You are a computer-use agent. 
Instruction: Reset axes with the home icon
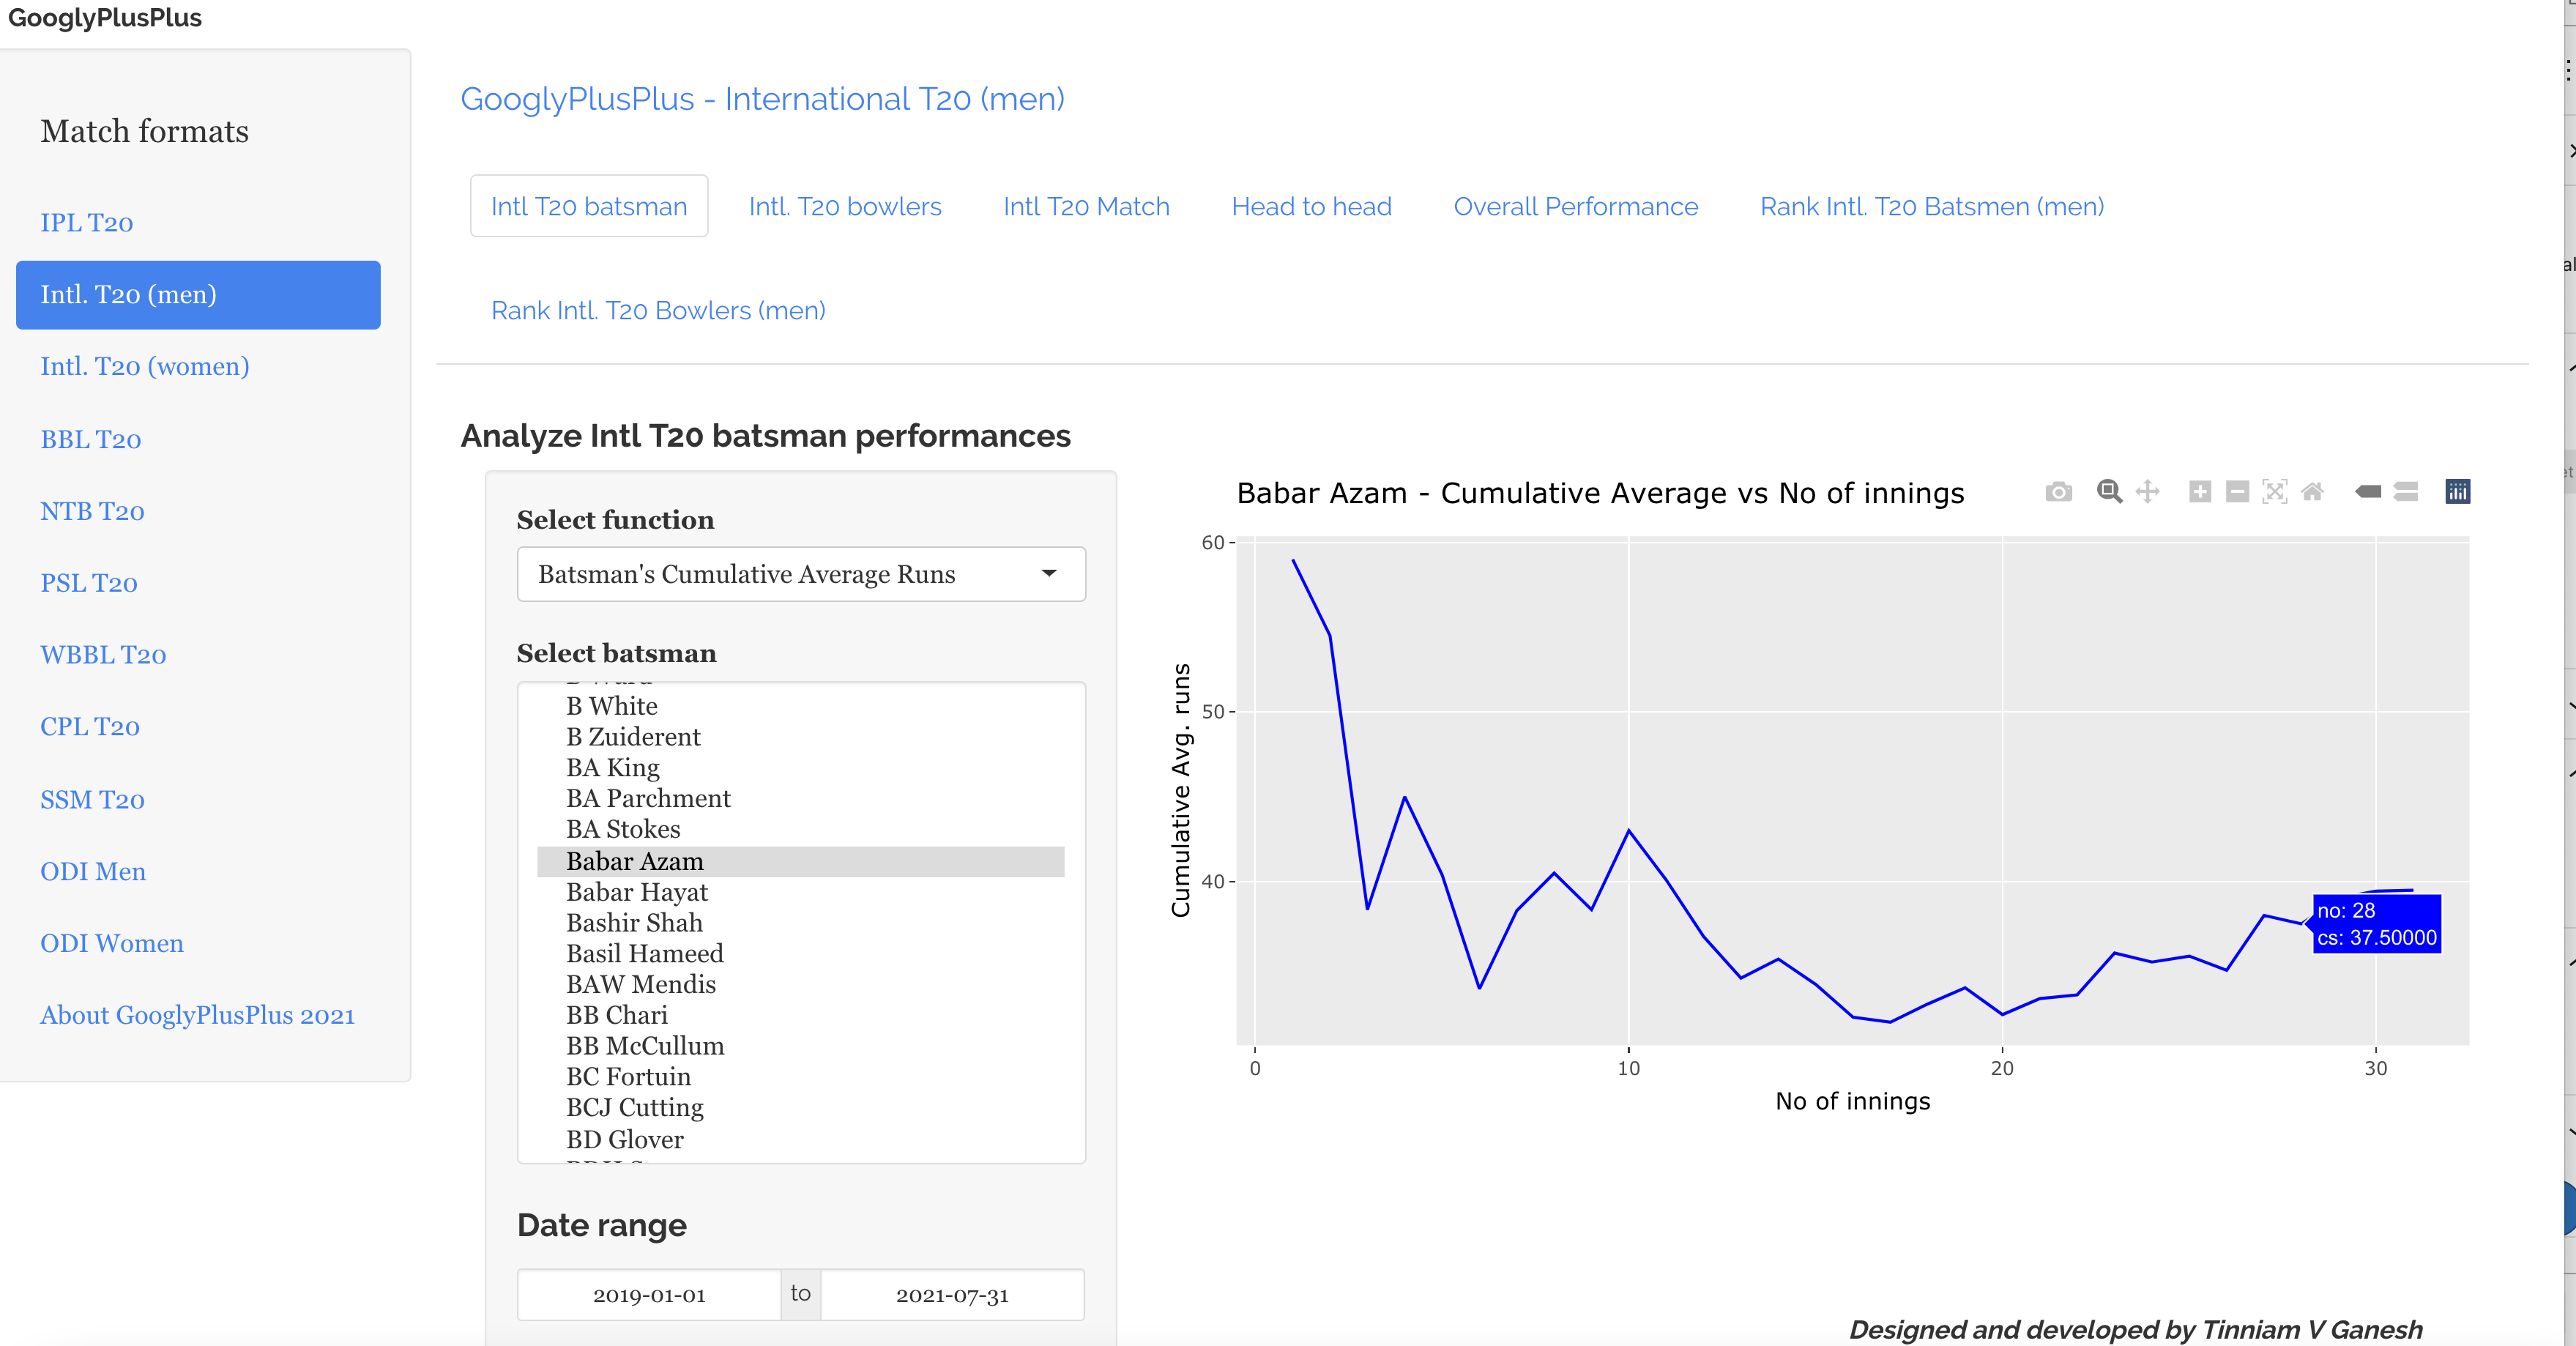click(x=2312, y=492)
